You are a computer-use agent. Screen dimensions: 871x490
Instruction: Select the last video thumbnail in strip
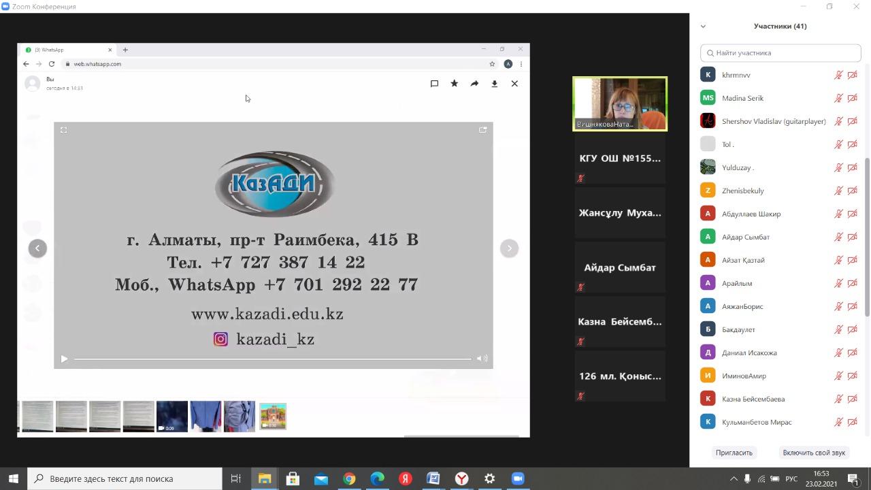(273, 416)
